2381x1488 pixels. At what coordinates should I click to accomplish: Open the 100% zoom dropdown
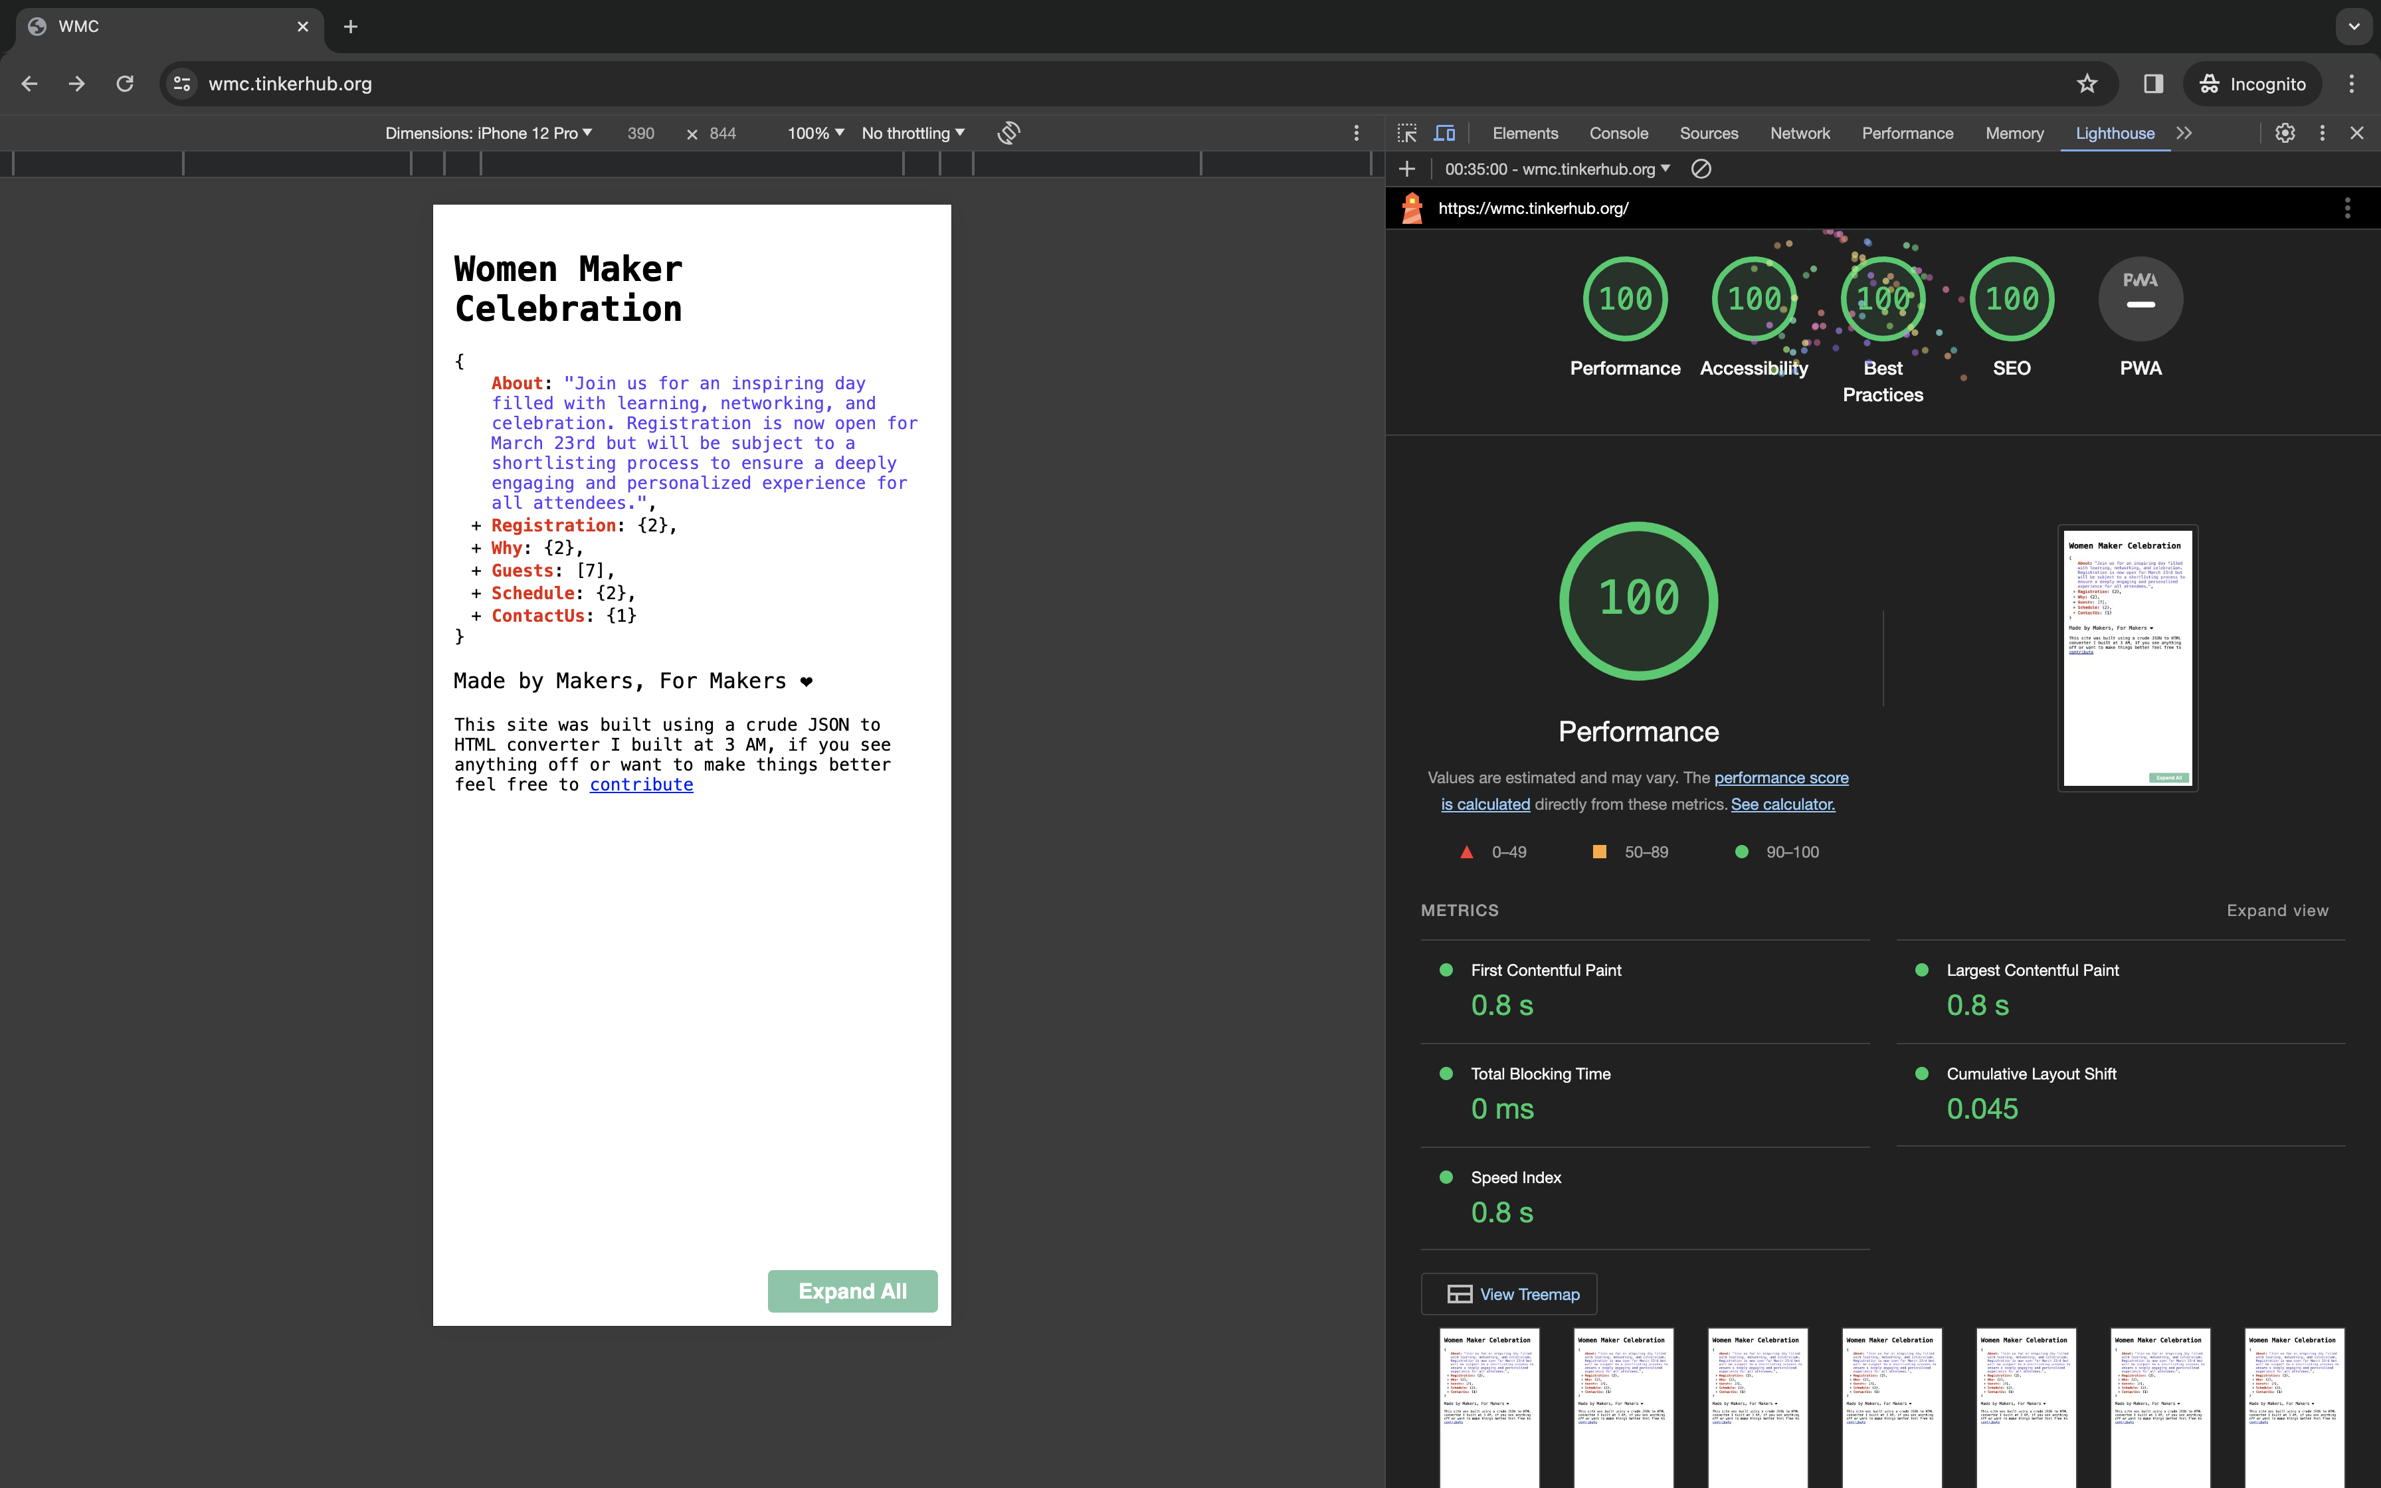814,133
